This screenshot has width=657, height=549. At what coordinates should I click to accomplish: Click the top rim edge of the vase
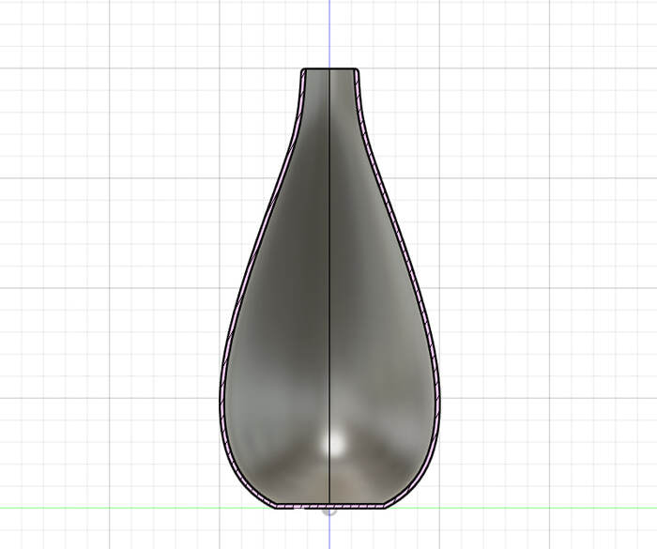[329, 69]
